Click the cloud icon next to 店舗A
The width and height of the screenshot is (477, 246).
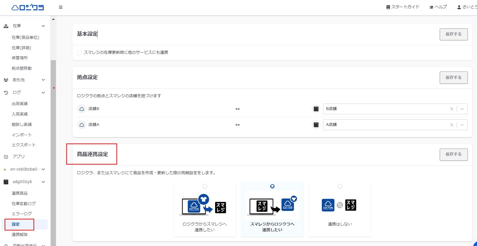[82, 125]
